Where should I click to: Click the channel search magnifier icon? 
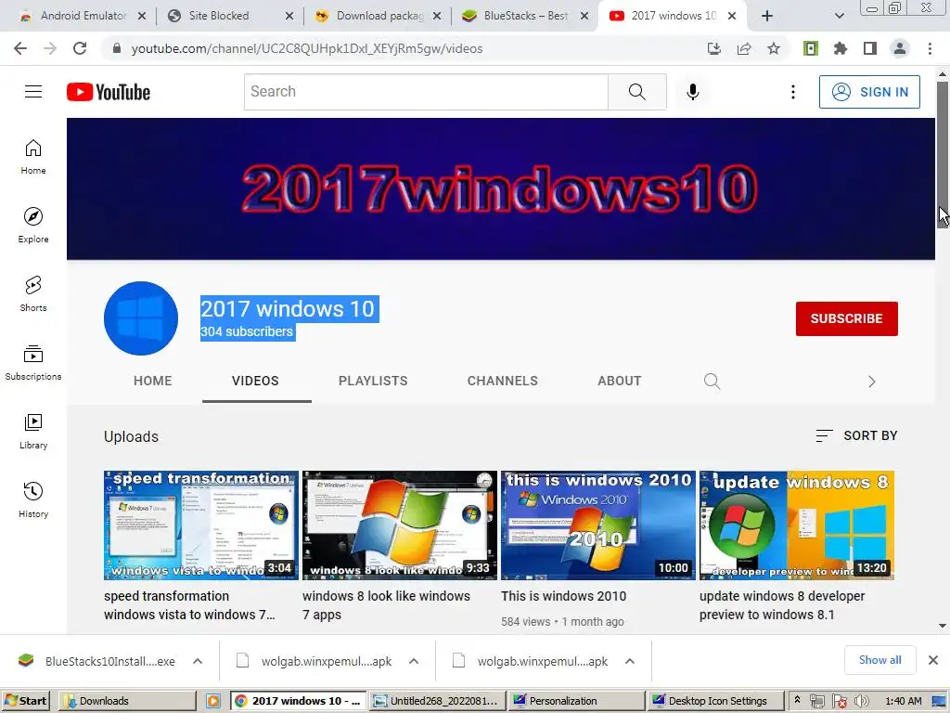(712, 381)
